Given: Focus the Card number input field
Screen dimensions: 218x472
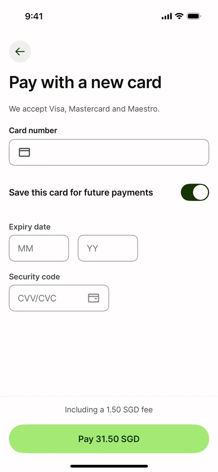Looking at the screenshot, I should 109,152.
